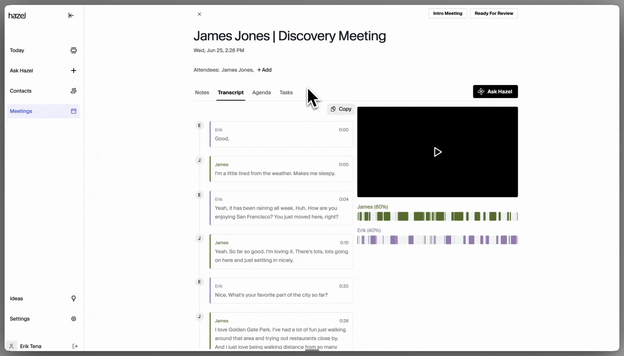
Task: Click the Ready For Review status button
Action: 494,14
